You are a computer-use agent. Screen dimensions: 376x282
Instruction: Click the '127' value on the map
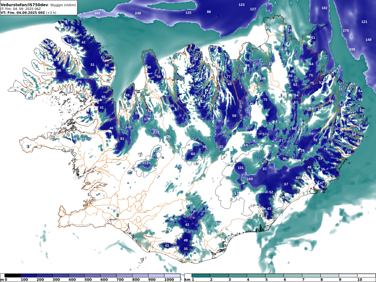pyautogui.click(x=253, y=9)
